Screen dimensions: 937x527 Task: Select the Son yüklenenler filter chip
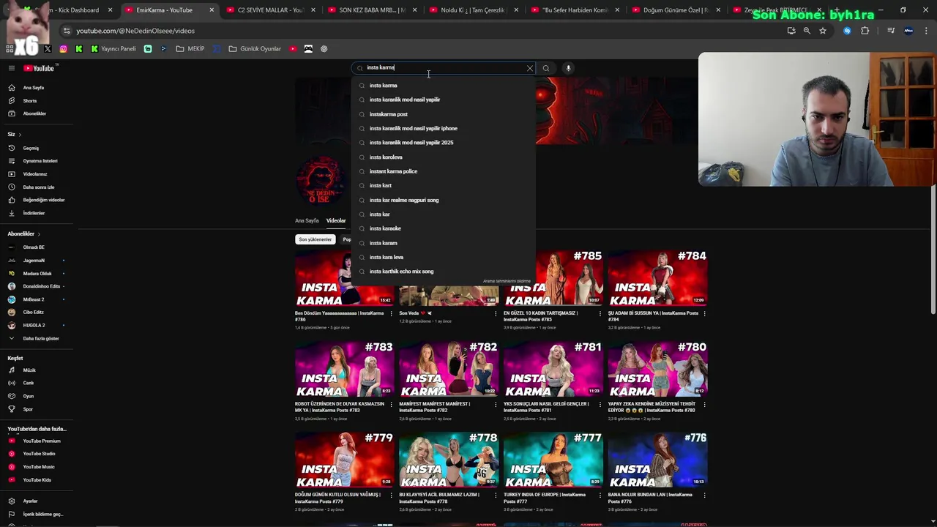click(x=316, y=239)
